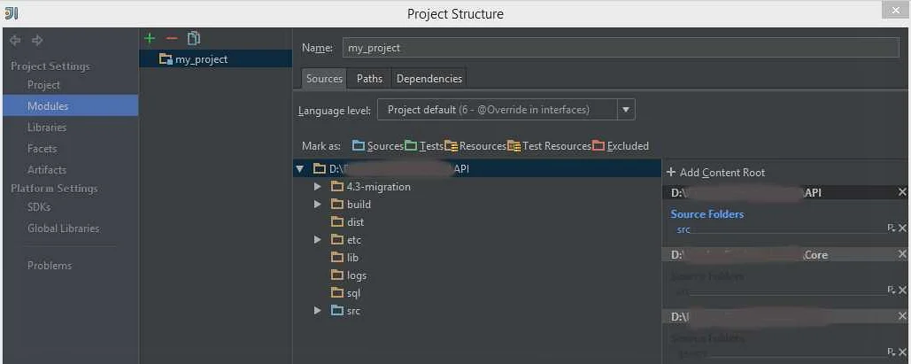Click Add Content Root
This screenshot has width=911, height=364.
[715, 173]
